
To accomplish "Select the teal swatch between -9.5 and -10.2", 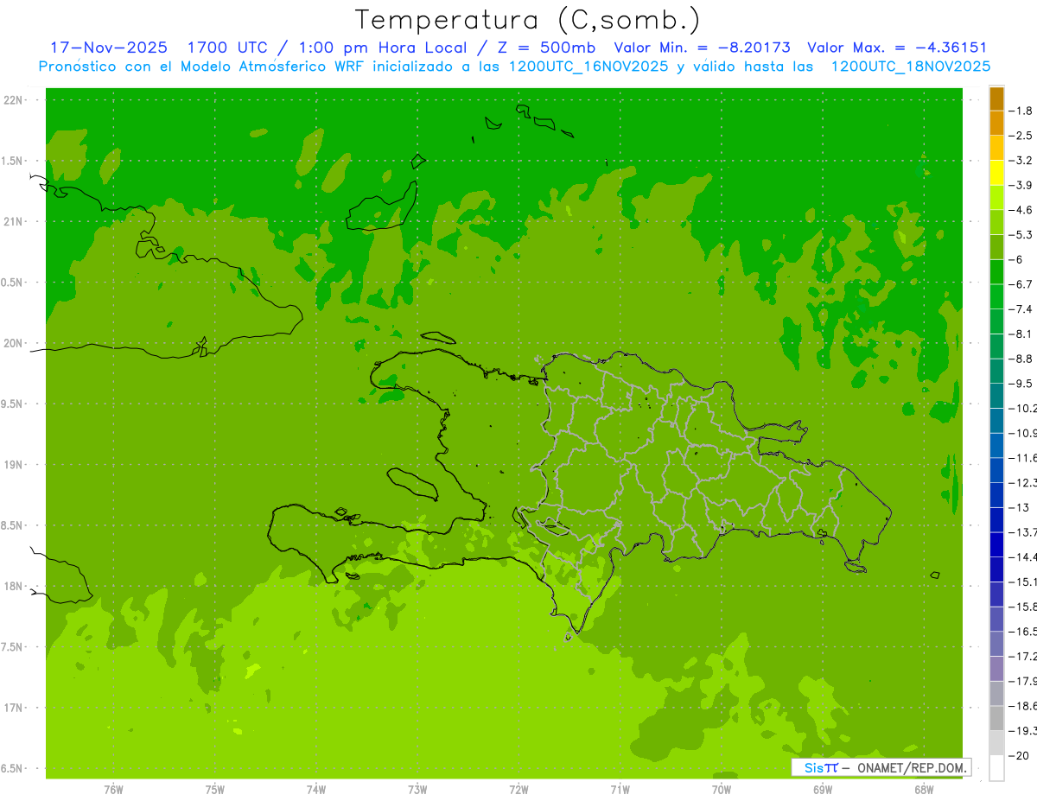I will click(996, 396).
